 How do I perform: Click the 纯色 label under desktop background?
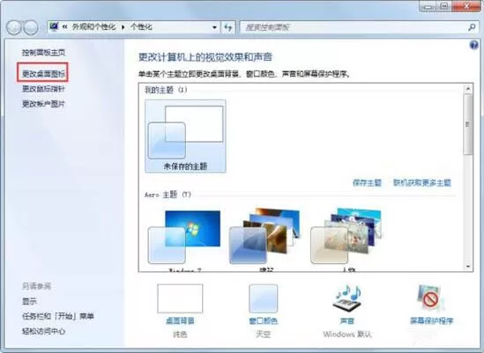coord(180,335)
